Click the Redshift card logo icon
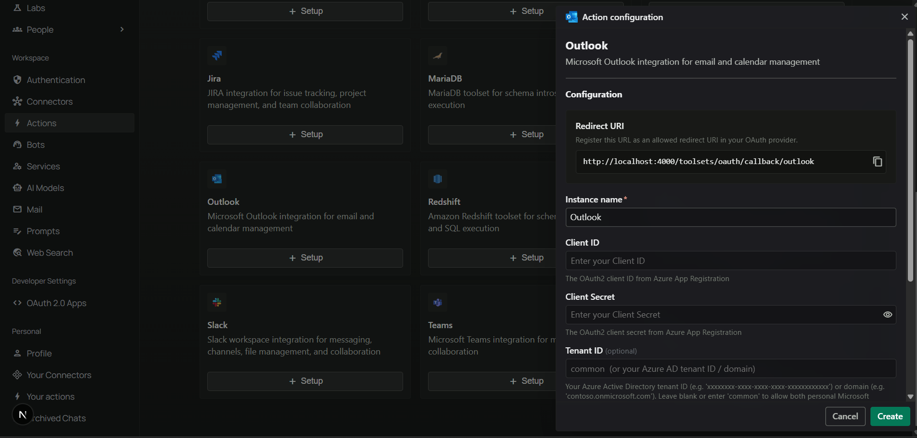The height and width of the screenshot is (438, 917). coord(438,178)
